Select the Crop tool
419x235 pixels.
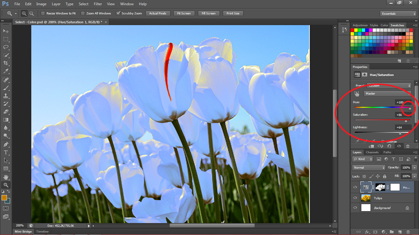pyautogui.click(x=6, y=63)
